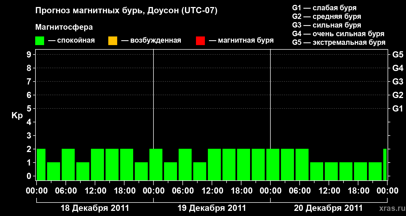Image resolution: width=406 pixels, height=216 pixels.
Task: Click the '06:00' tick label for 20 December
Action: click(x=300, y=191)
